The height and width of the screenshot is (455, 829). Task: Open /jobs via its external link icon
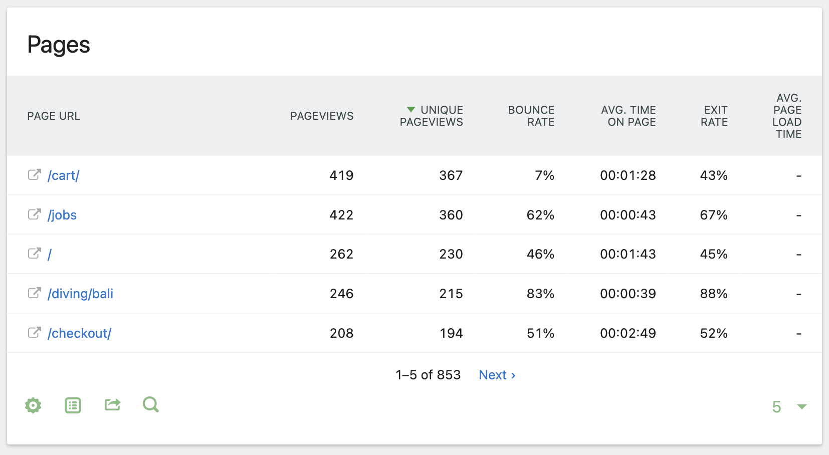(x=34, y=214)
